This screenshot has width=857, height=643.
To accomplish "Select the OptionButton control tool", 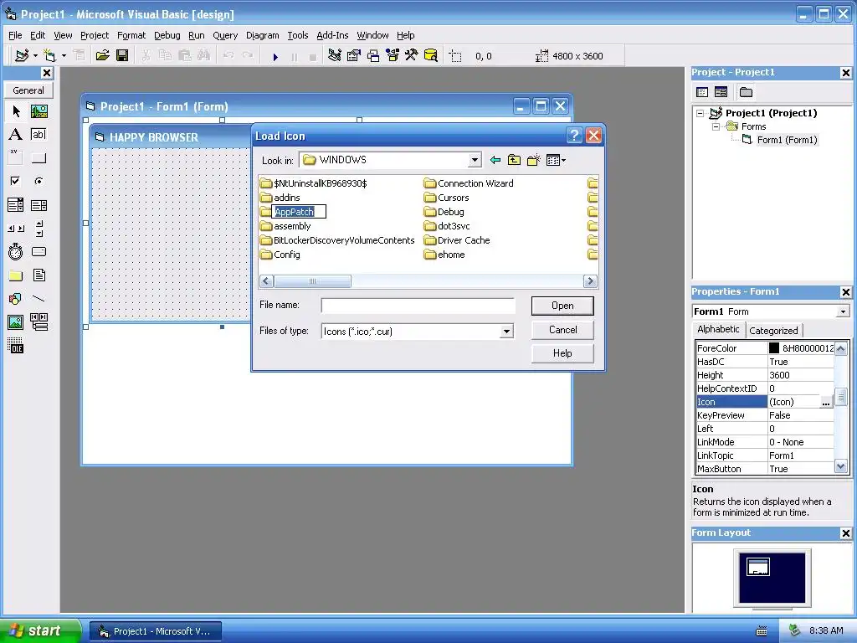I will pyautogui.click(x=38, y=181).
